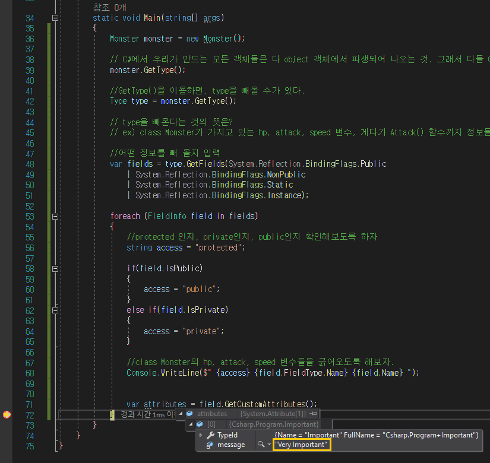Click the 'message' property name
Screen dimensions: 490x463
point(231,445)
